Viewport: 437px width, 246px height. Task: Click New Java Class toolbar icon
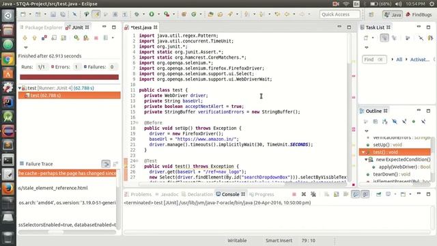pos(194,14)
